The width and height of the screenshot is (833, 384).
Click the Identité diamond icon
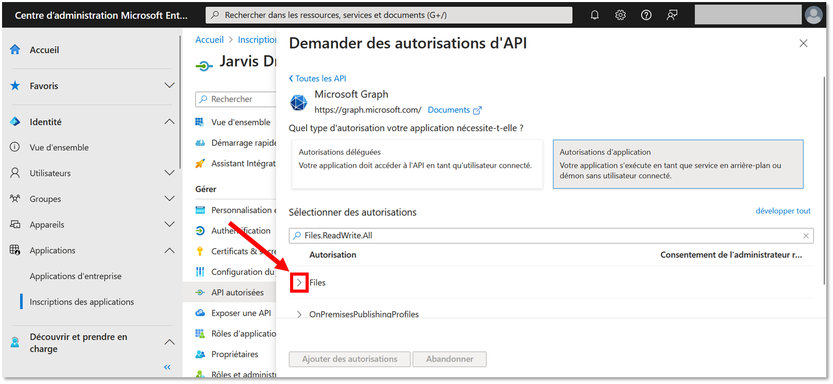tap(15, 122)
